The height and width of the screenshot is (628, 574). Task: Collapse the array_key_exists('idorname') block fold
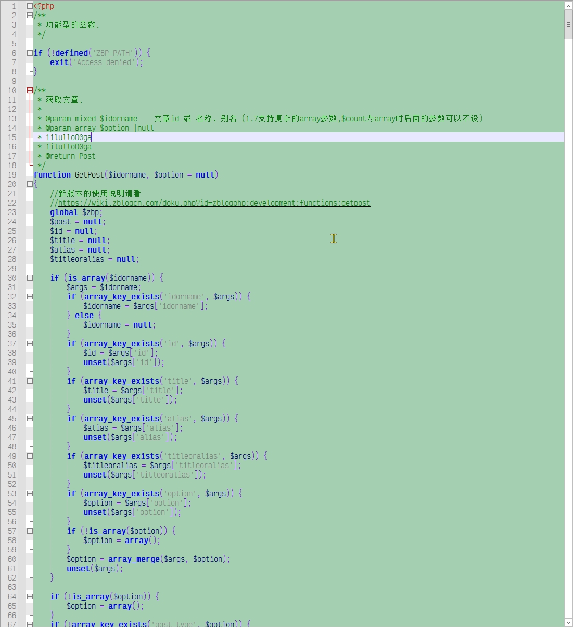coord(30,297)
